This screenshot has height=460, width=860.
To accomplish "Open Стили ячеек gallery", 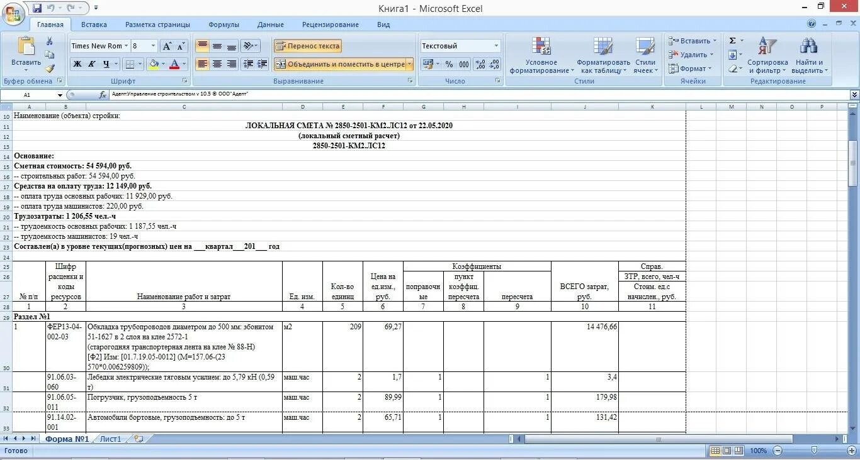I will tap(645, 55).
